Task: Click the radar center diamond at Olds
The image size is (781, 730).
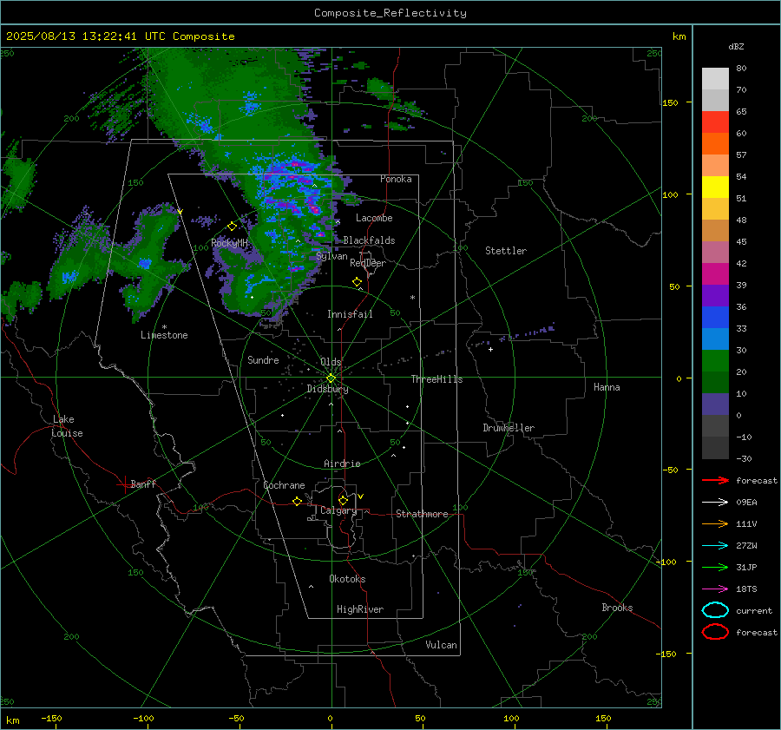Action: [331, 378]
